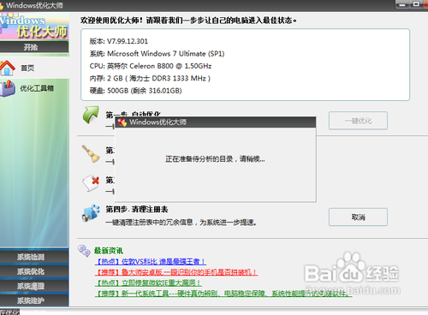The width and height of the screenshot is (428, 315).
Task: Click the house icon for 首页
Action: click(x=8, y=68)
